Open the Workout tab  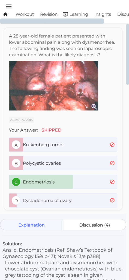pos(25,14)
